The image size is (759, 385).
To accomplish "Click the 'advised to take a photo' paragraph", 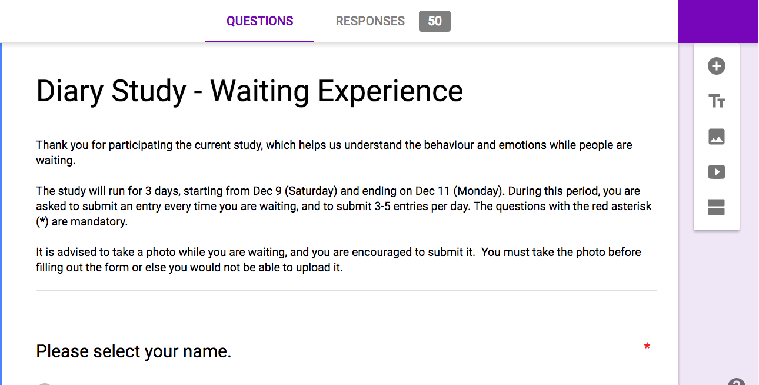I will (338, 260).
